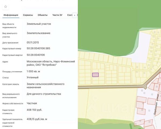The width and height of the screenshot is (161, 129).
Task: Click the Земельный участок object type text
Action: coord(39,24)
